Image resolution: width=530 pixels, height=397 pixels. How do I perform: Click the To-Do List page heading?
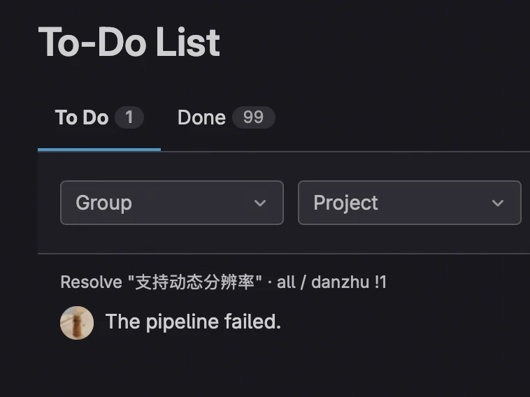(129, 42)
